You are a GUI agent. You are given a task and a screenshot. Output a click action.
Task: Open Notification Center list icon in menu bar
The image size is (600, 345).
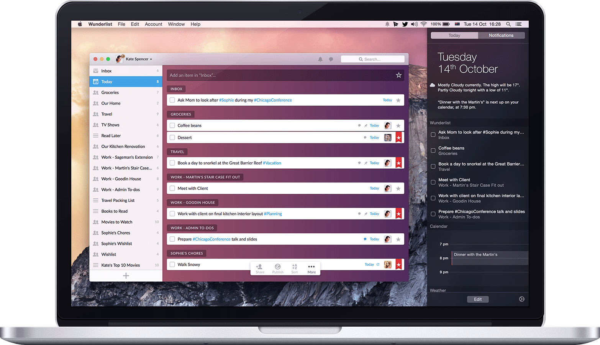(x=518, y=24)
